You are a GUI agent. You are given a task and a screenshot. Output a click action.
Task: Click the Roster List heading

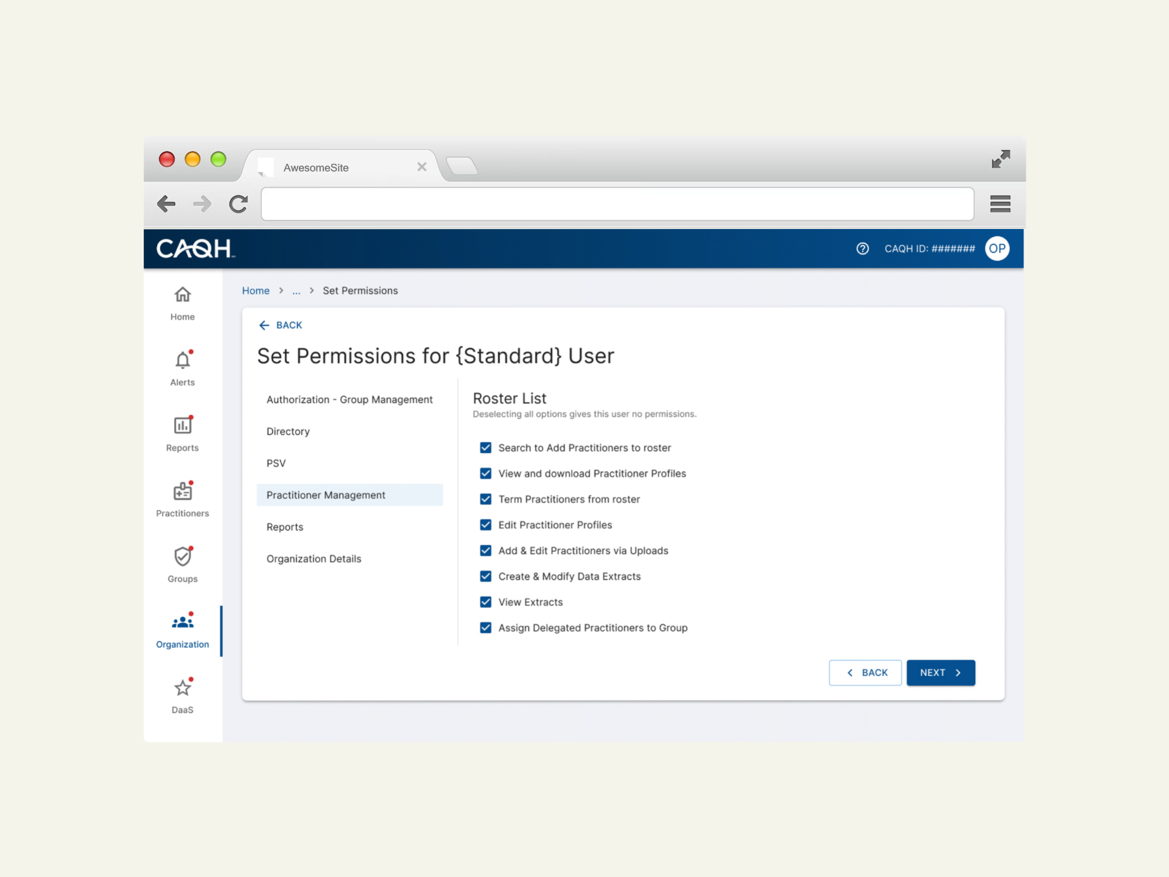510,398
